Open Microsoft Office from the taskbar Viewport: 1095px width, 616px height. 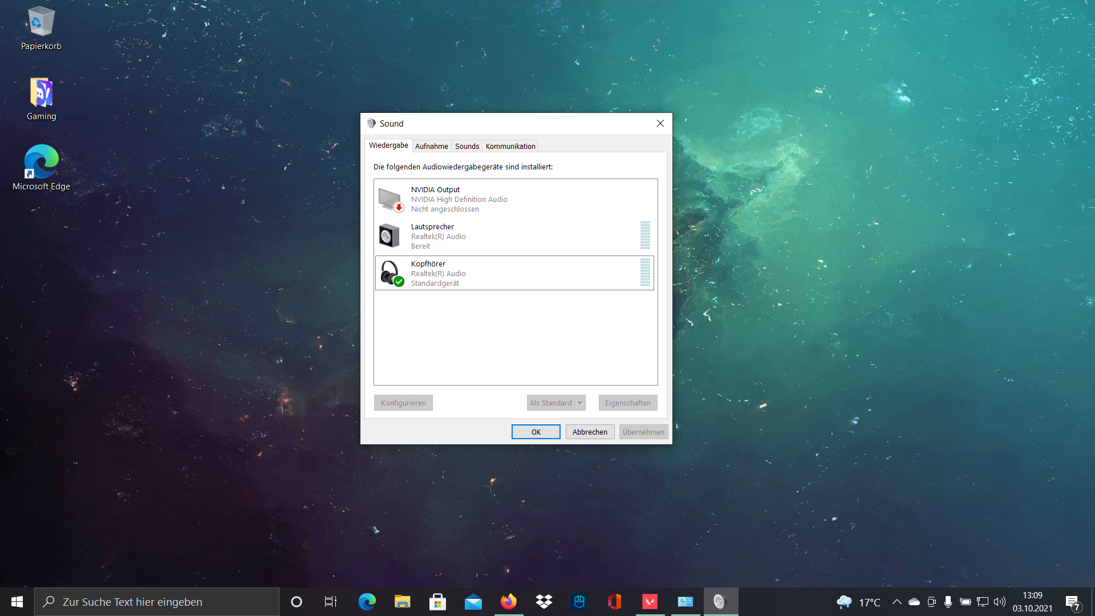coord(614,602)
